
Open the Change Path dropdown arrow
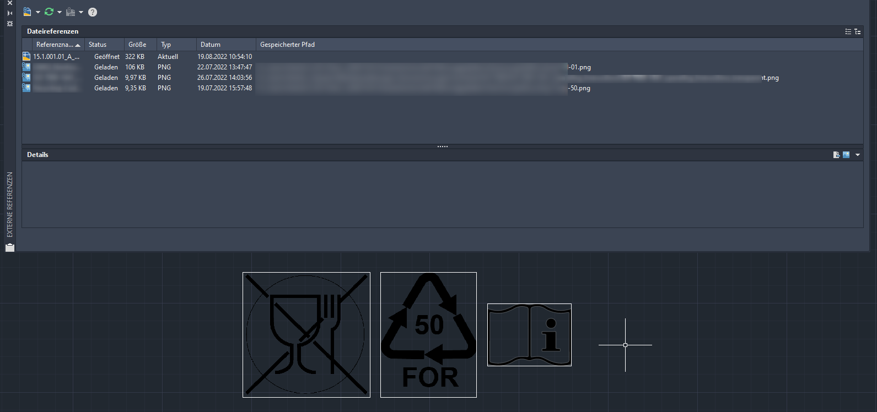(81, 12)
